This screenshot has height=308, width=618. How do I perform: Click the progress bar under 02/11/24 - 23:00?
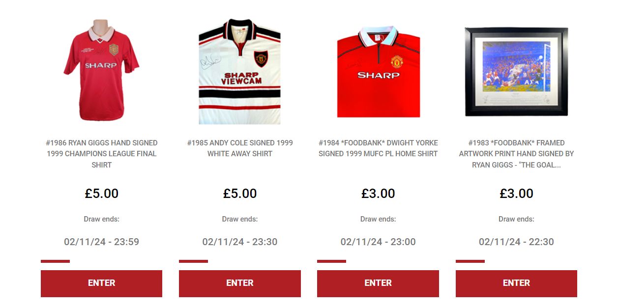click(331, 261)
